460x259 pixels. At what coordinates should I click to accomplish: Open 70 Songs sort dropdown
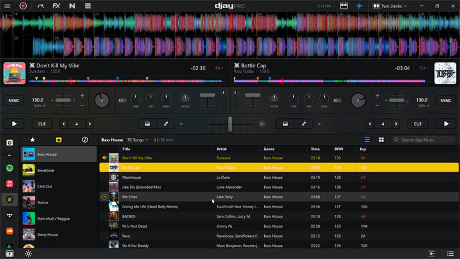[x=138, y=140]
